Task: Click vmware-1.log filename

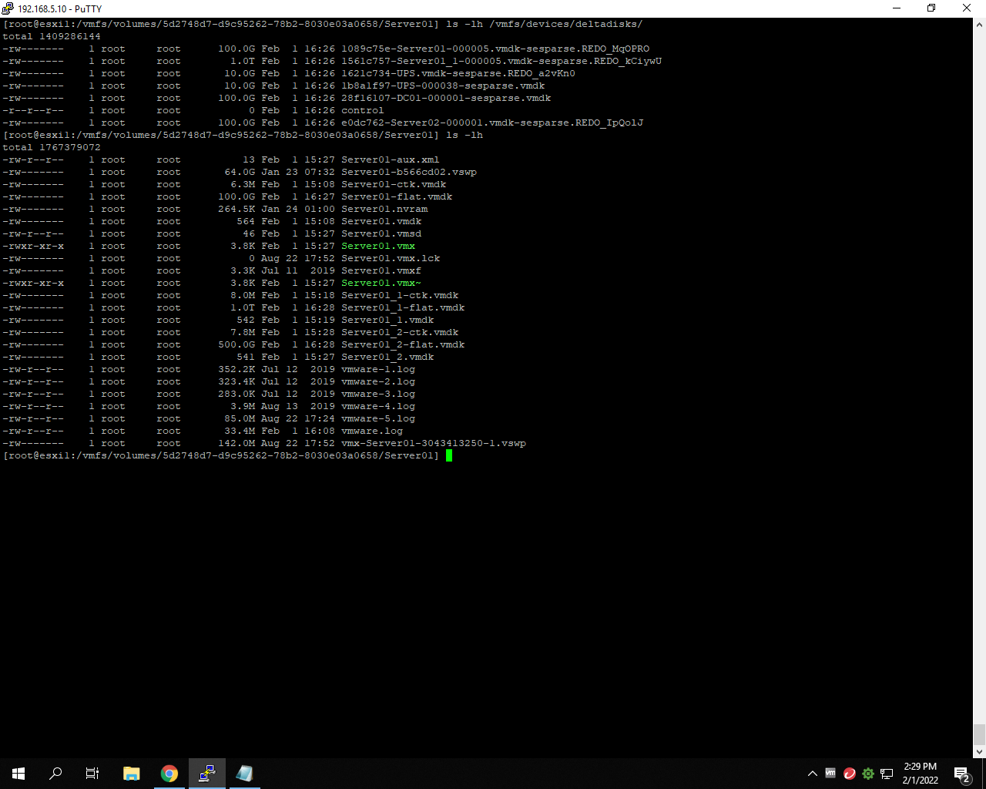Action: pos(378,369)
